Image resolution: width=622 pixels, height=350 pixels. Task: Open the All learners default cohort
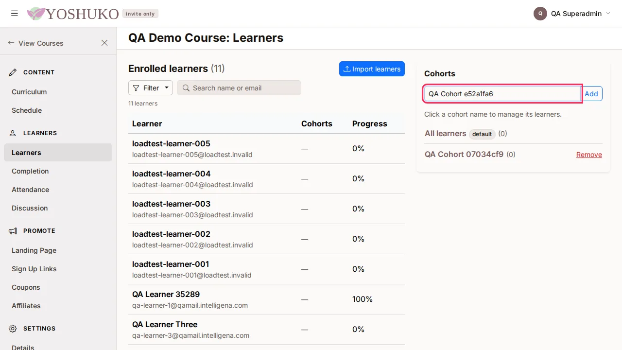445,134
